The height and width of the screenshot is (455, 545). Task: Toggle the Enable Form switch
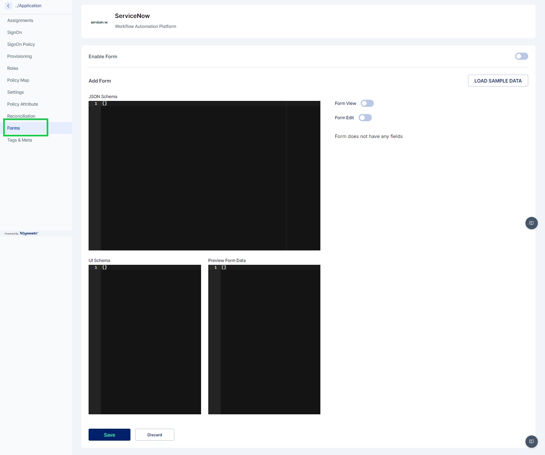[521, 56]
